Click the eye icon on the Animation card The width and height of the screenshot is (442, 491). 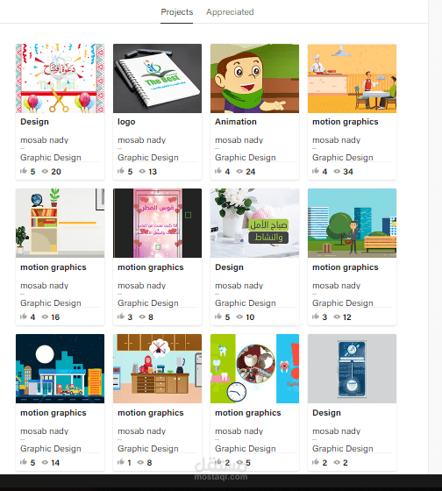[239, 171]
